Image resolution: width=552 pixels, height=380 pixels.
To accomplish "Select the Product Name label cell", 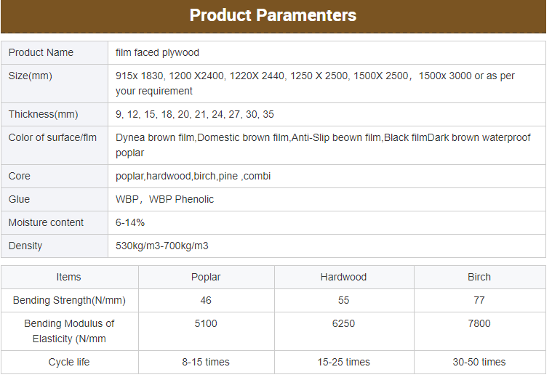I will point(55,53).
